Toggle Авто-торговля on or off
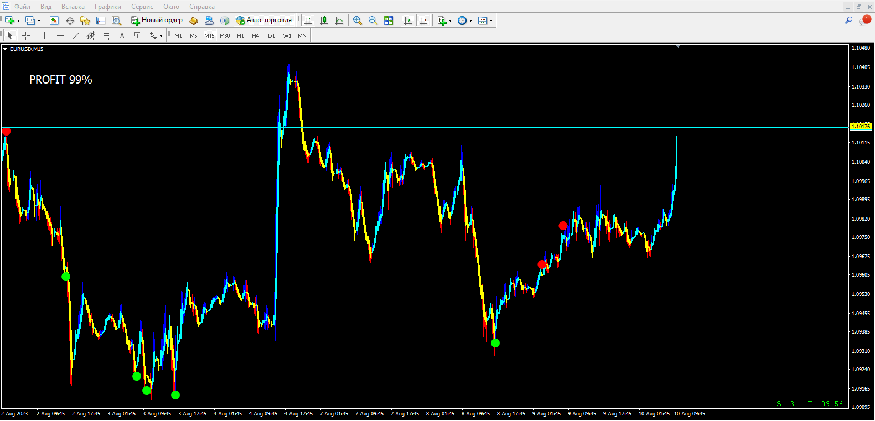Image resolution: width=875 pixels, height=421 pixels. [x=263, y=20]
